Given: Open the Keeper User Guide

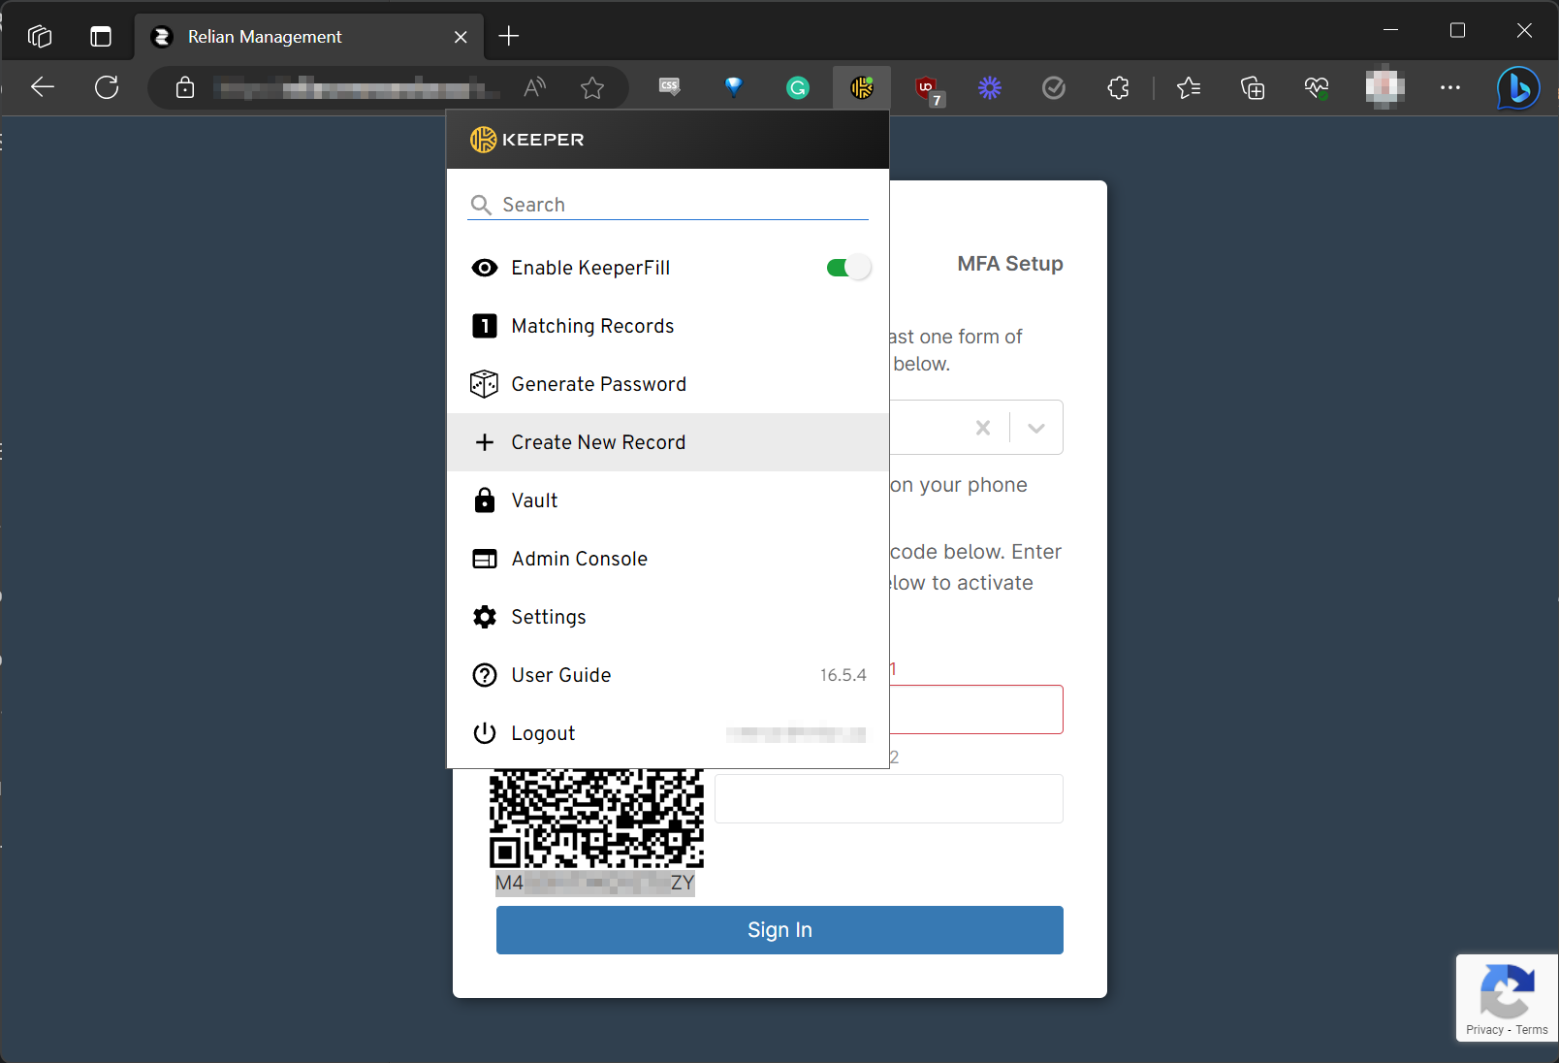Looking at the screenshot, I should tap(668, 675).
